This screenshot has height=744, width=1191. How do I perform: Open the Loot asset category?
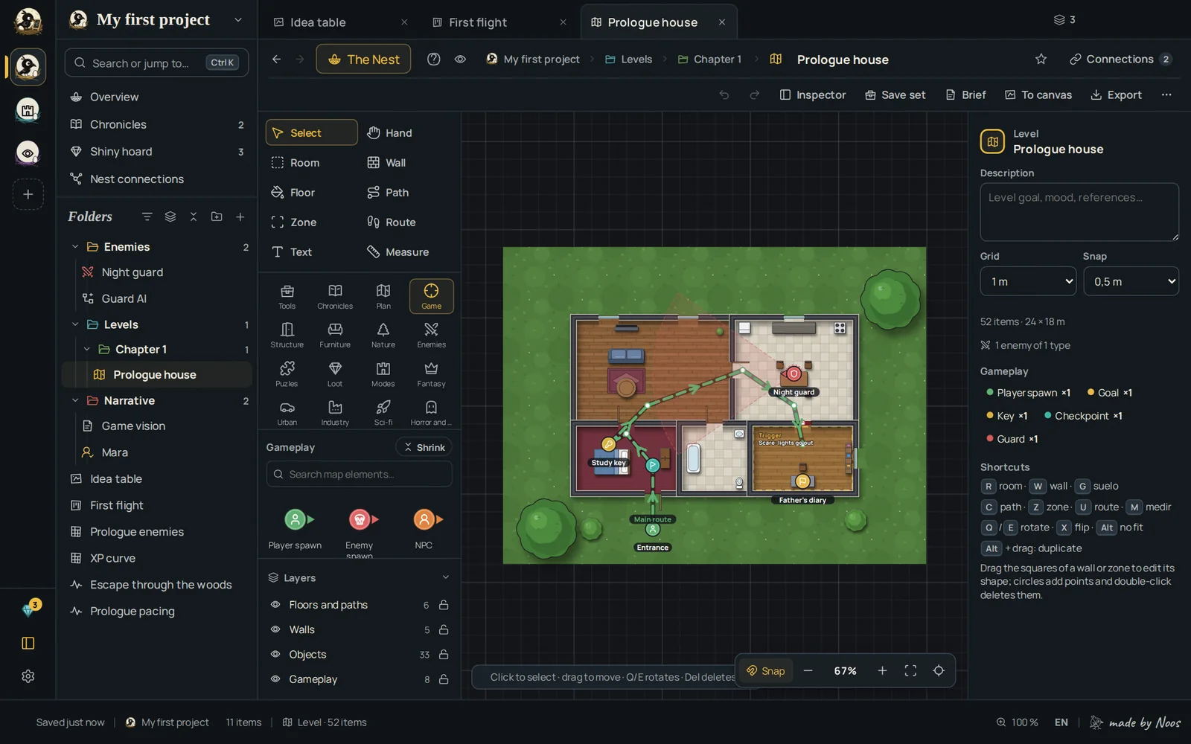[335, 373]
